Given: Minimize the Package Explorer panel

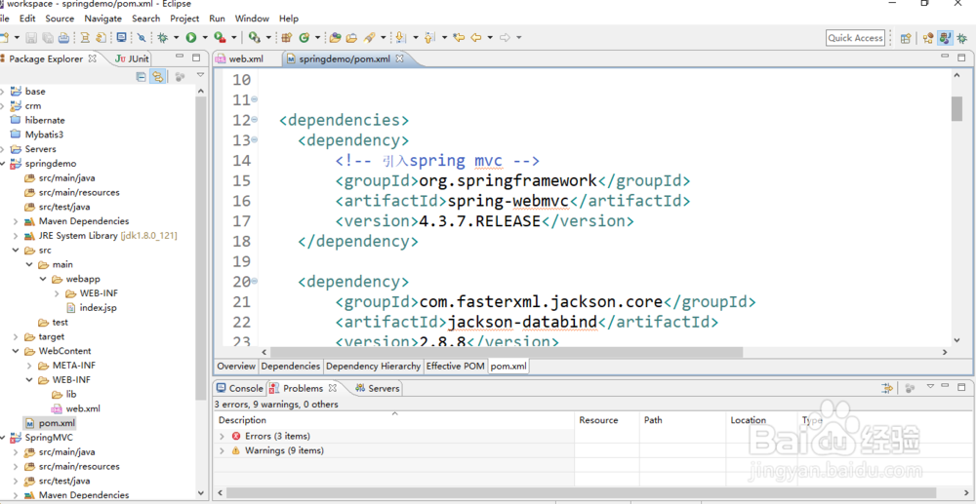Looking at the screenshot, I should (x=180, y=58).
